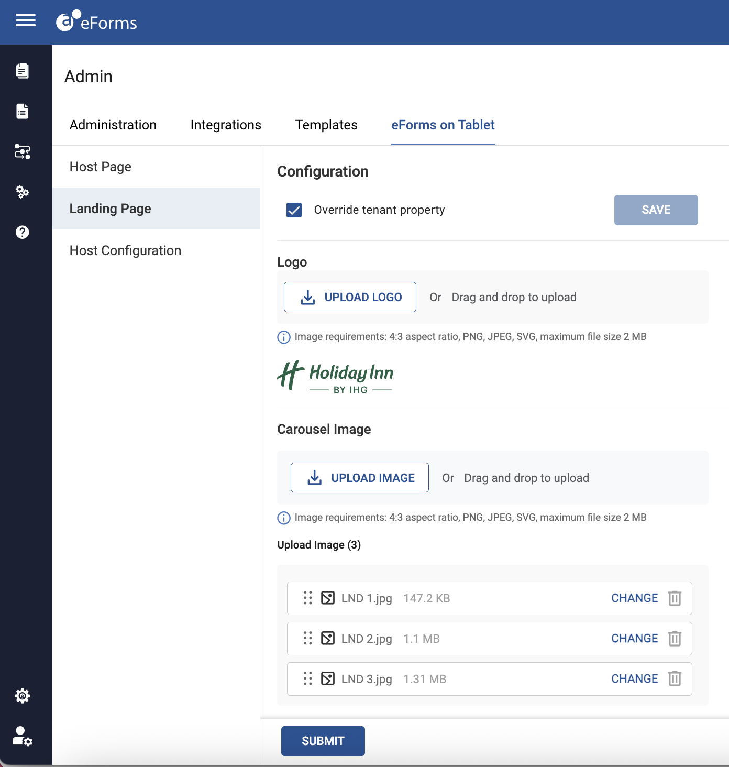Click CHANGE for LND 2.jpg
Screen dimensions: 729x767
coord(635,638)
